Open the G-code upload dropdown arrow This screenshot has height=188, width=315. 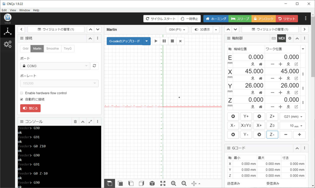146,41
